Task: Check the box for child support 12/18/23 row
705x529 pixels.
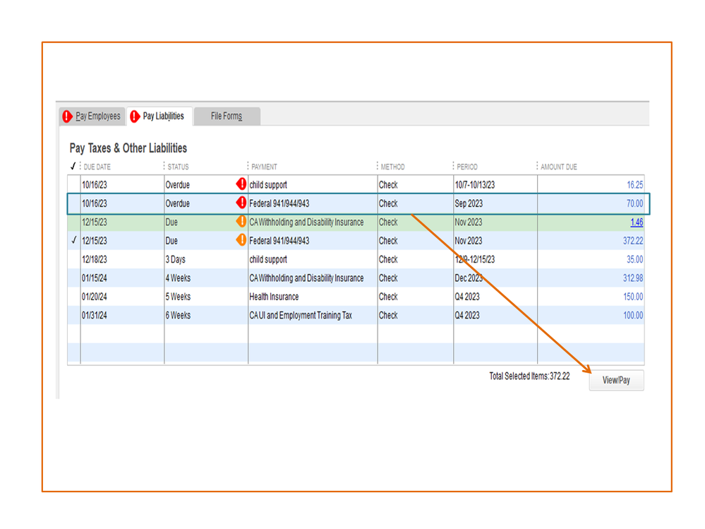Action: point(73,259)
